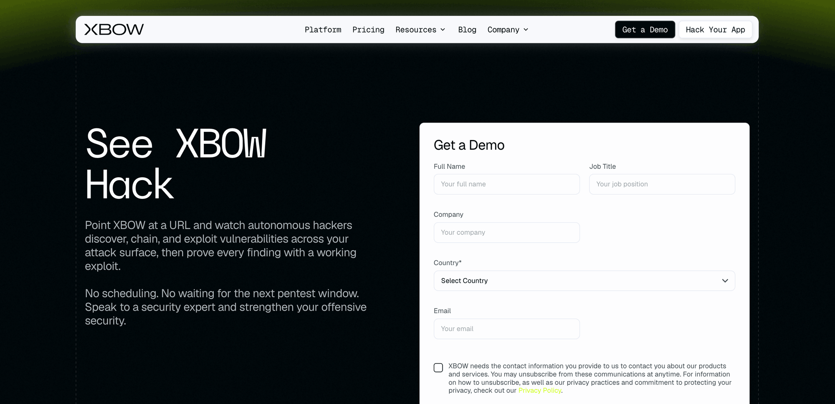Focus the Email input field
Screen dimensions: 835x404
pyautogui.click(x=507, y=329)
